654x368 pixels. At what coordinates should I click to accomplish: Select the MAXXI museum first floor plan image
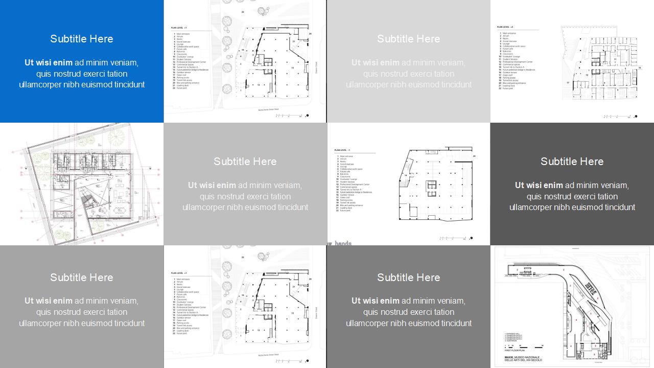pyautogui.click(x=572, y=307)
